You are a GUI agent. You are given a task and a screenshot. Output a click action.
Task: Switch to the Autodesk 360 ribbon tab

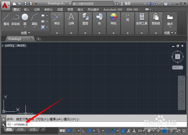[113, 9]
